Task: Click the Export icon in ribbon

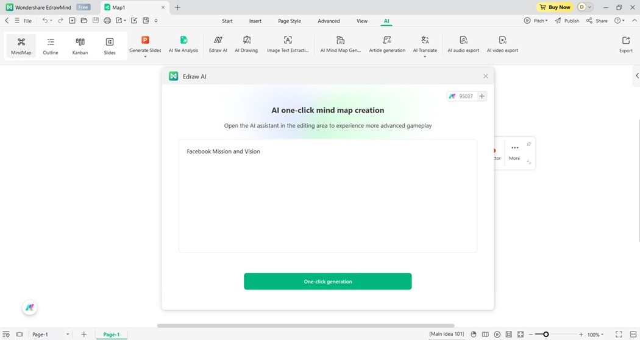Action: pos(626,40)
